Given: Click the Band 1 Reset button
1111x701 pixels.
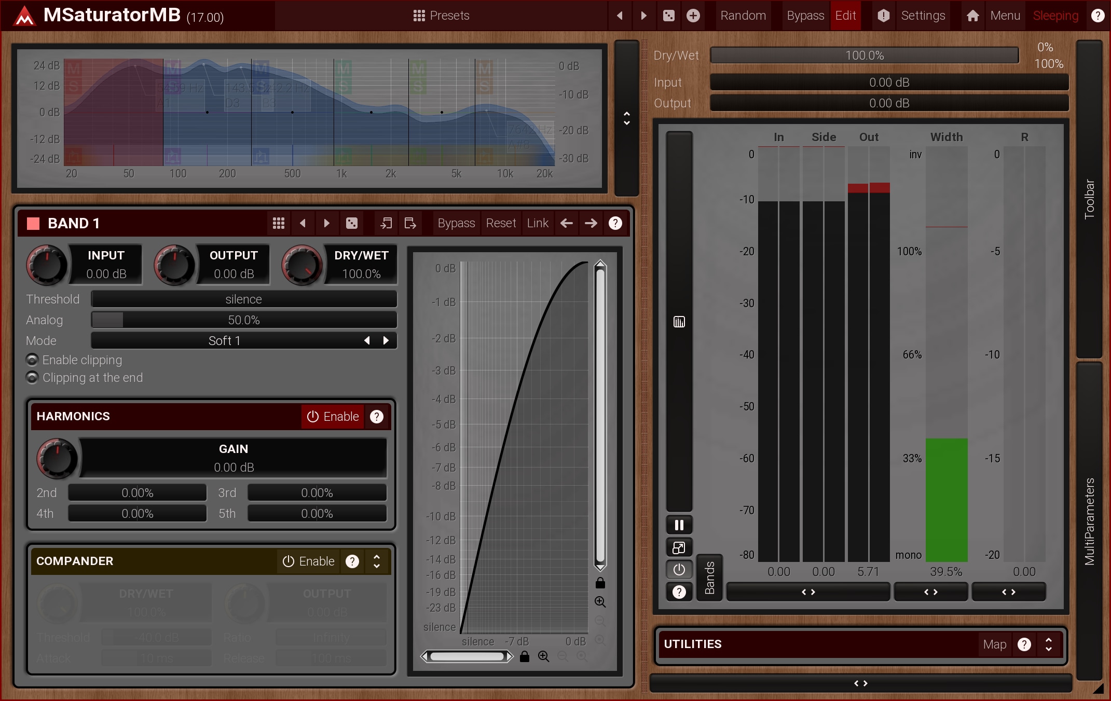Looking at the screenshot, I should [500, 223].
